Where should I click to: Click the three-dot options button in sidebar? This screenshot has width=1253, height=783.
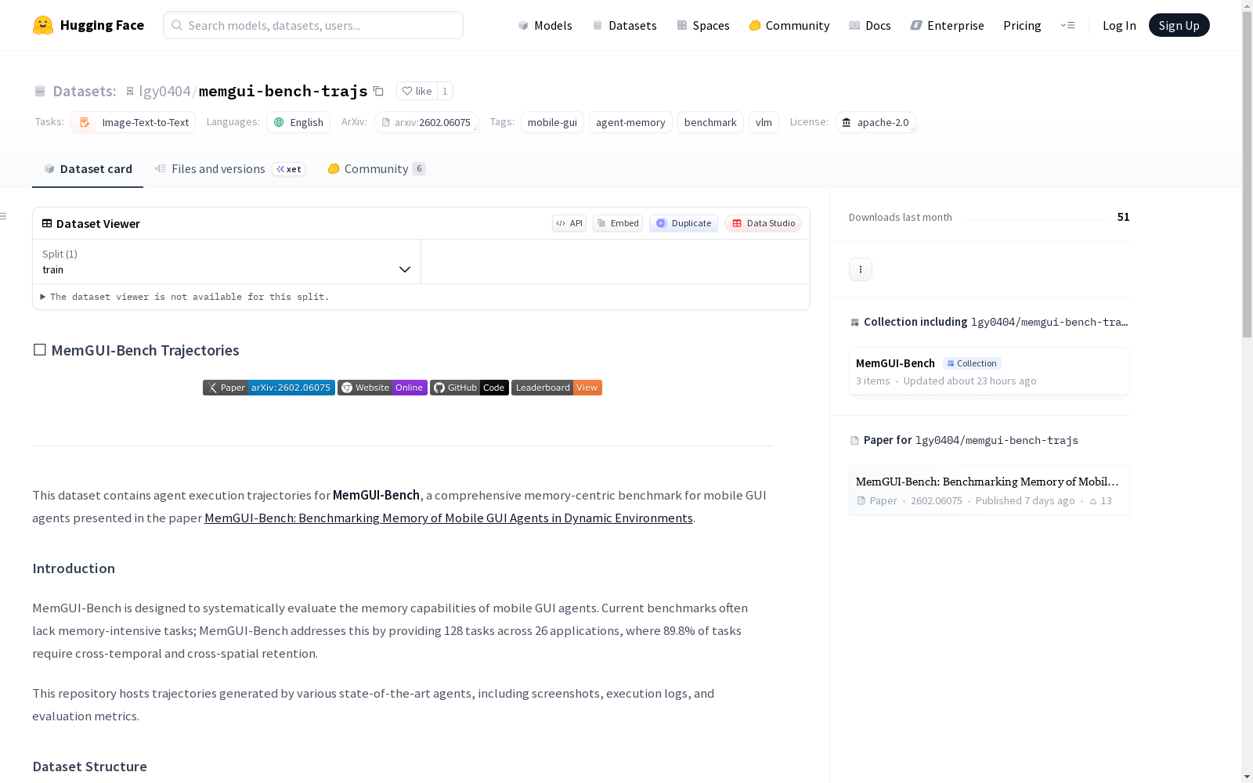pos(861,269)
